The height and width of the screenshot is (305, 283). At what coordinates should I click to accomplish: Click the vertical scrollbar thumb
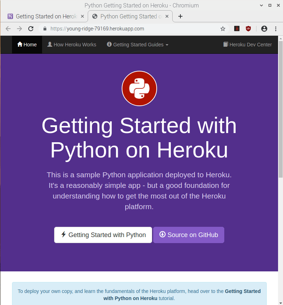tap(281, 109)
